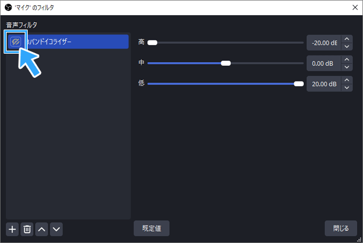Click the -20.00 dB high band field
This screenshot has width=363, height=243.
324,43
